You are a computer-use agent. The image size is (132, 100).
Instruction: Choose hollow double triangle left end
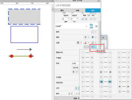[x=119, y=91]
